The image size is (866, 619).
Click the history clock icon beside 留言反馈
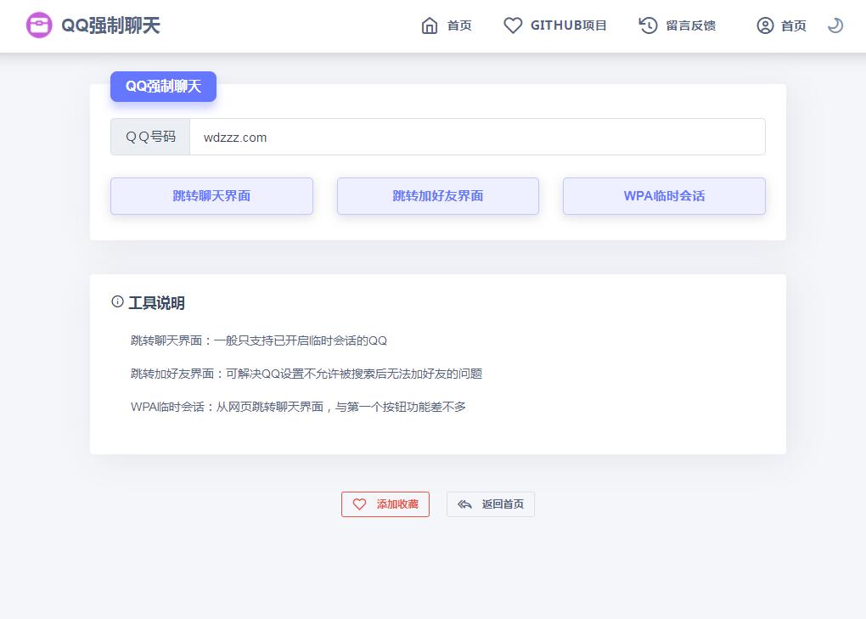(x=645, y=25)
